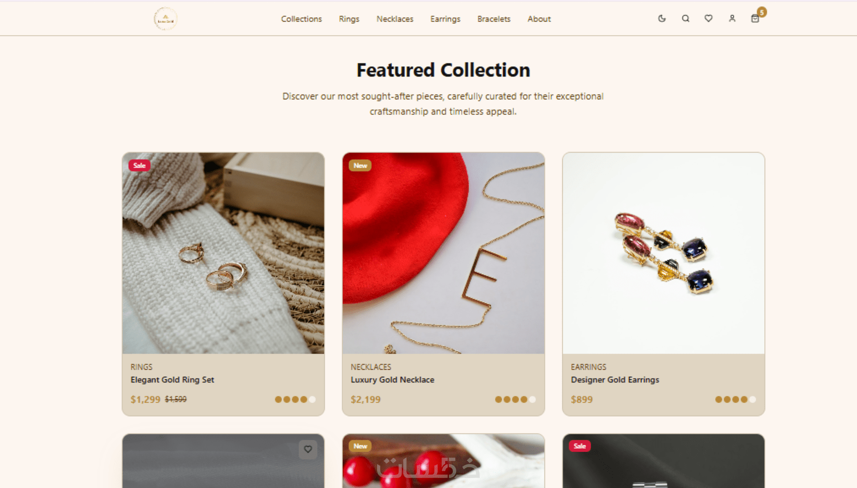857x488 pixels.
Task: Go to the Rings page
Action: tap(349, 19)
